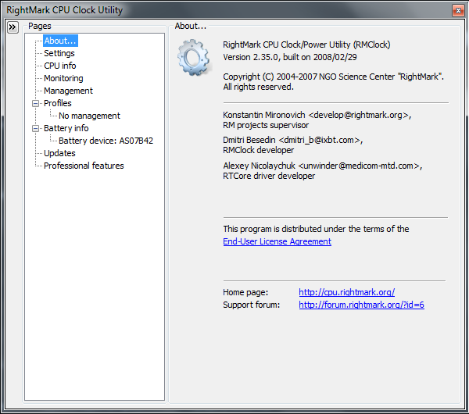Click the Version 2.35.0 build text
The width and height of the screenshot is (469, 414).
(x=290, y=57)
